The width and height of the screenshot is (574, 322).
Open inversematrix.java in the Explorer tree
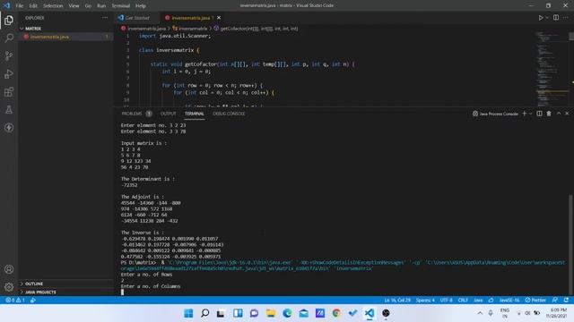(x=65, y=37)
